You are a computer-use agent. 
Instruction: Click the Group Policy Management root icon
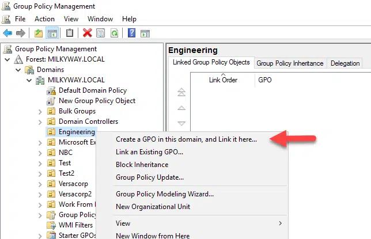7,49
